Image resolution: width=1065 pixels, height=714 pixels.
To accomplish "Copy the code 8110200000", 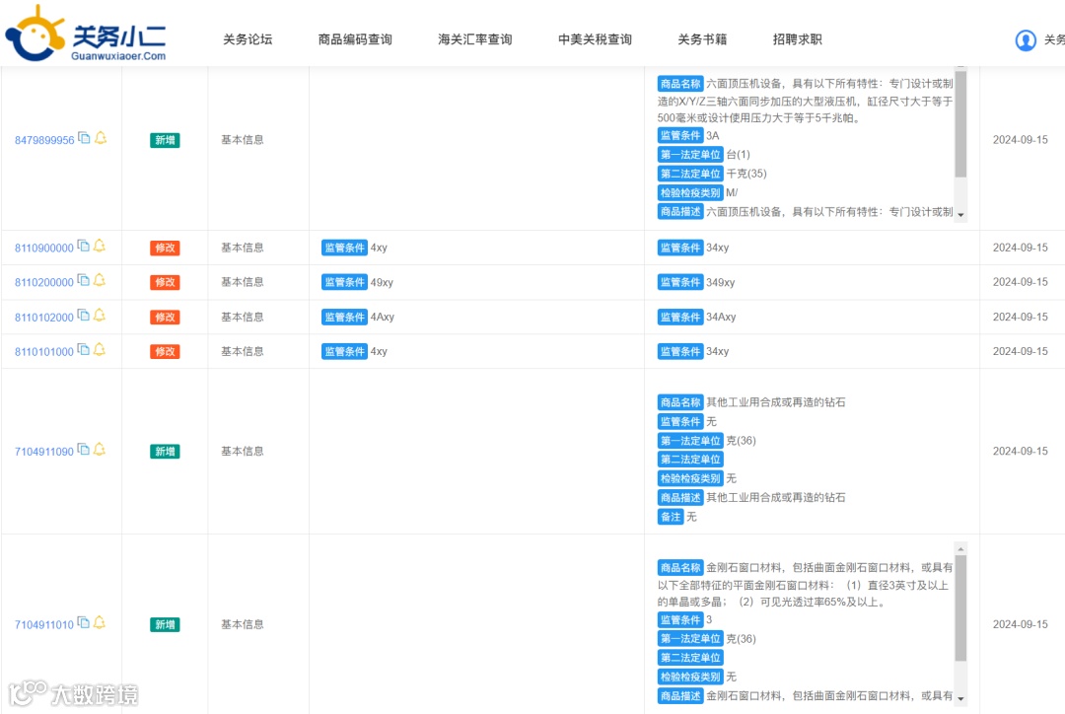I will 84,280.
